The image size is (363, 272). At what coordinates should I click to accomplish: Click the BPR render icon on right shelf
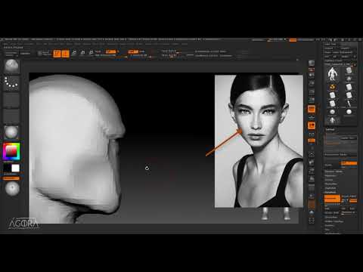(x=312, y=63)
